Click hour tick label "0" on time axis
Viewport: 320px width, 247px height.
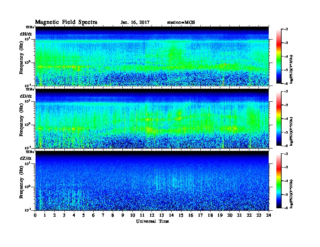tap(35, 216)
